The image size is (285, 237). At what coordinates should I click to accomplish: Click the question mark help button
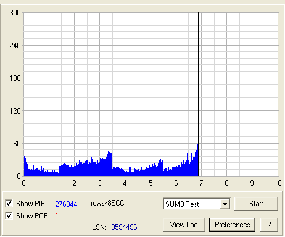pyautogui.click(x=269, y=225)
